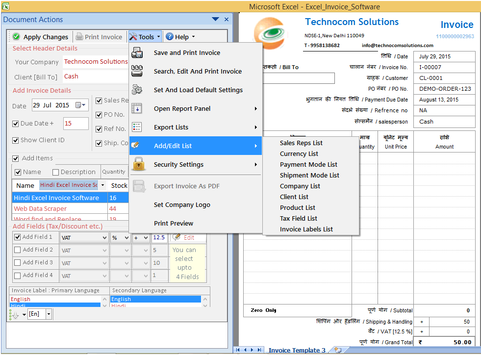Click the Save and Print Invoice icon
Image resolution: width=481 pixels, height=355 pixels.
point(138,52)
